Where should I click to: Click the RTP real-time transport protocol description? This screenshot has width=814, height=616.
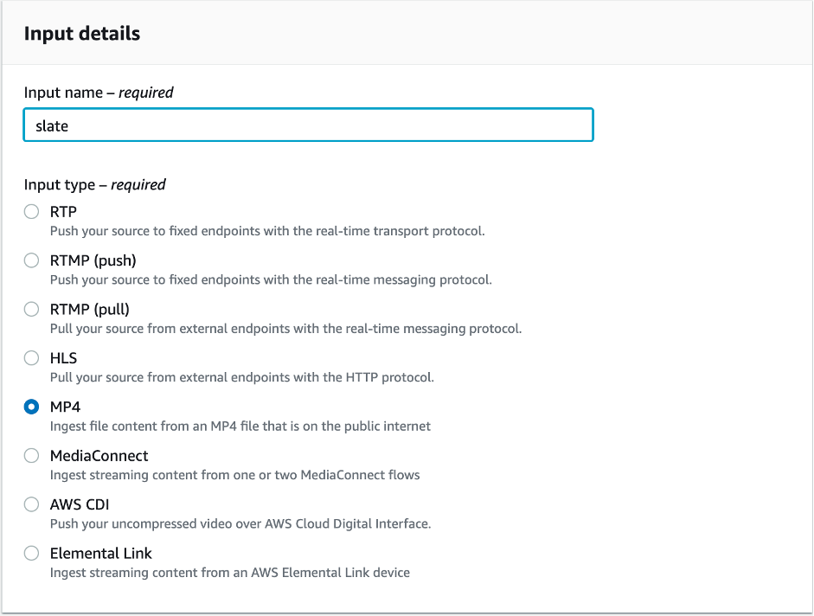(x=266, y=231)
